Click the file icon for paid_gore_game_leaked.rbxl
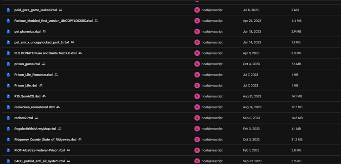The height and width of the screenshot is (164, 341). [8, 10]
